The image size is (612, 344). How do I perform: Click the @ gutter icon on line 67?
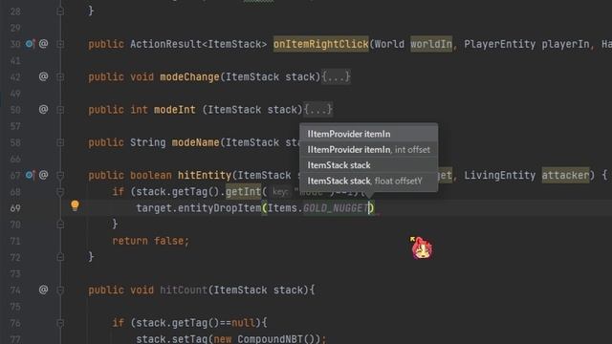tap(43, 175)
